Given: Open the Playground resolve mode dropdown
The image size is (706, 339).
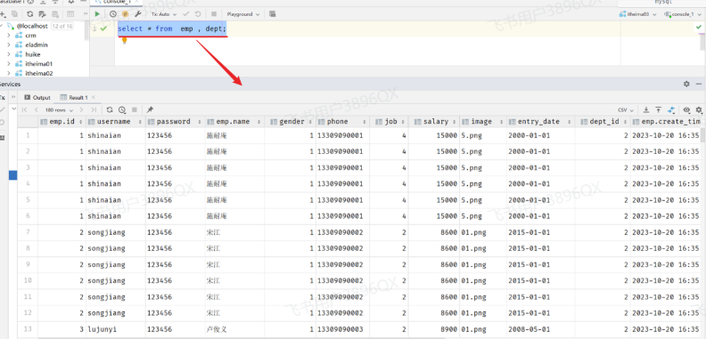Looking at the screenshot, I should coord(243,14).
